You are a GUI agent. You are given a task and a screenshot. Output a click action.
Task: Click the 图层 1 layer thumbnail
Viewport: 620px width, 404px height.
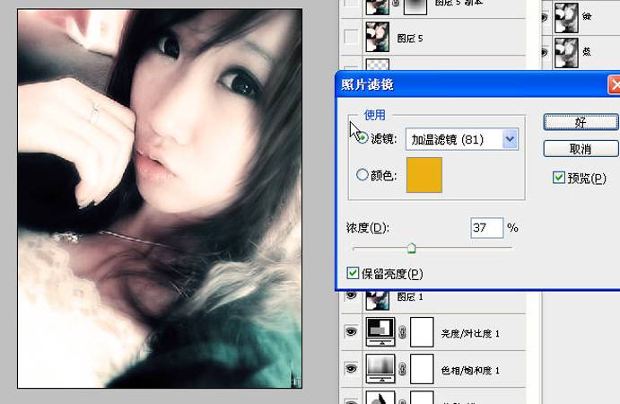[x=378, y=300]
